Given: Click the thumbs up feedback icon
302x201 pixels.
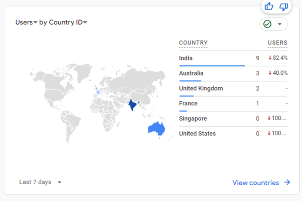Looking at the screenshot, I should pyautogui.click(x=269, y=6).
